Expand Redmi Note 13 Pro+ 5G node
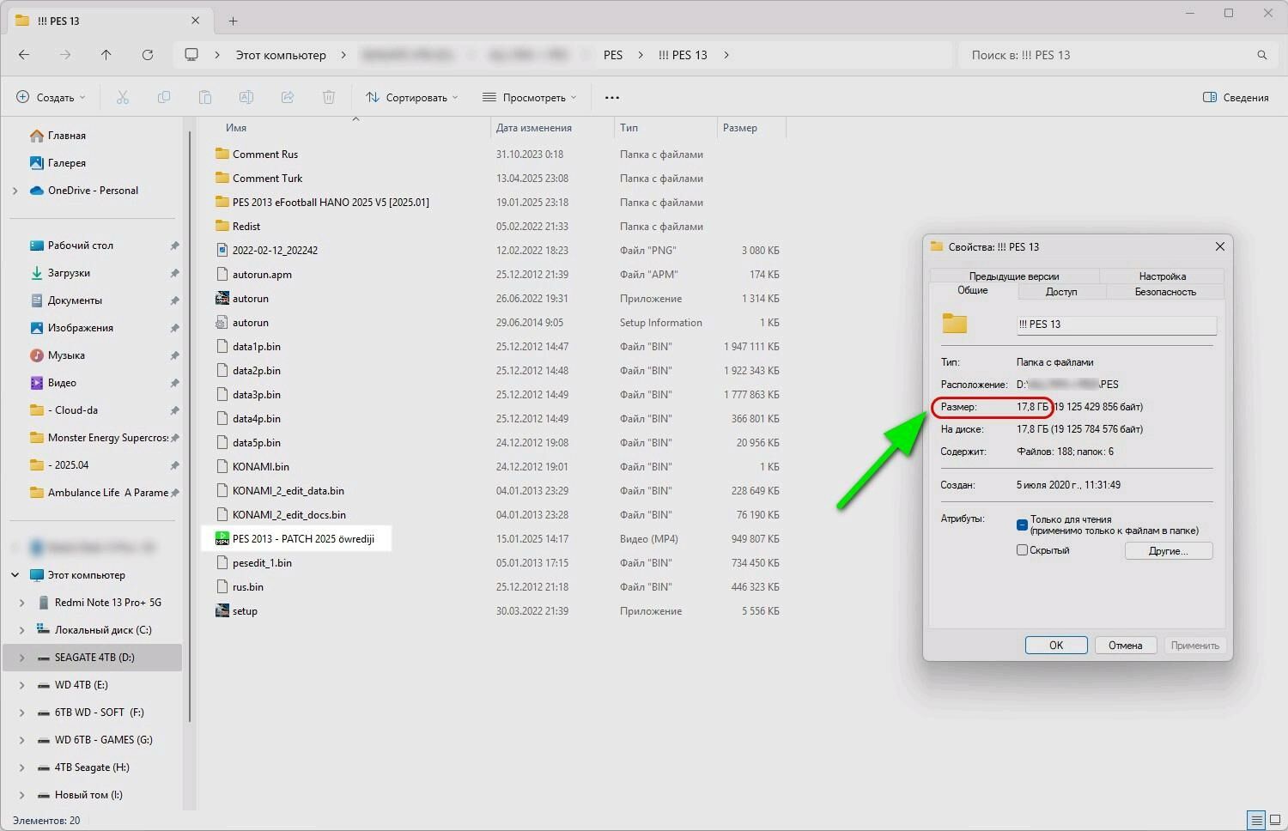This screenshot has height=831, width=1288. pos(21,603)
